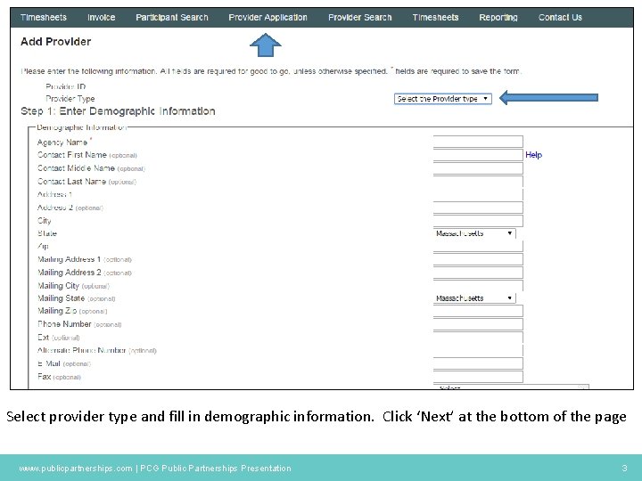
Task: Focus the Alternate Phone Number field
Action: point(478,351)
